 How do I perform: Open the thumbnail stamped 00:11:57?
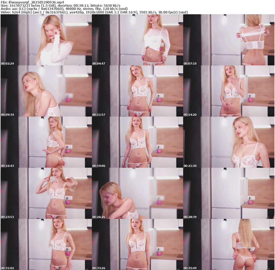[137, 91]
